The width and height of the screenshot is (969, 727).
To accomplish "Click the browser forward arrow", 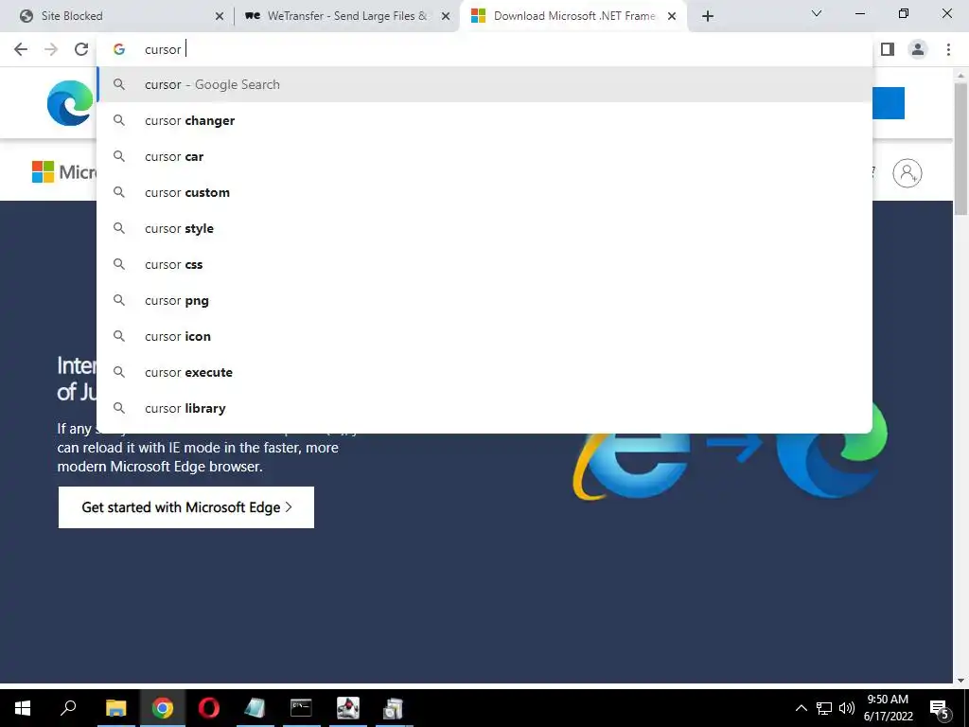I will pos(51,49).
